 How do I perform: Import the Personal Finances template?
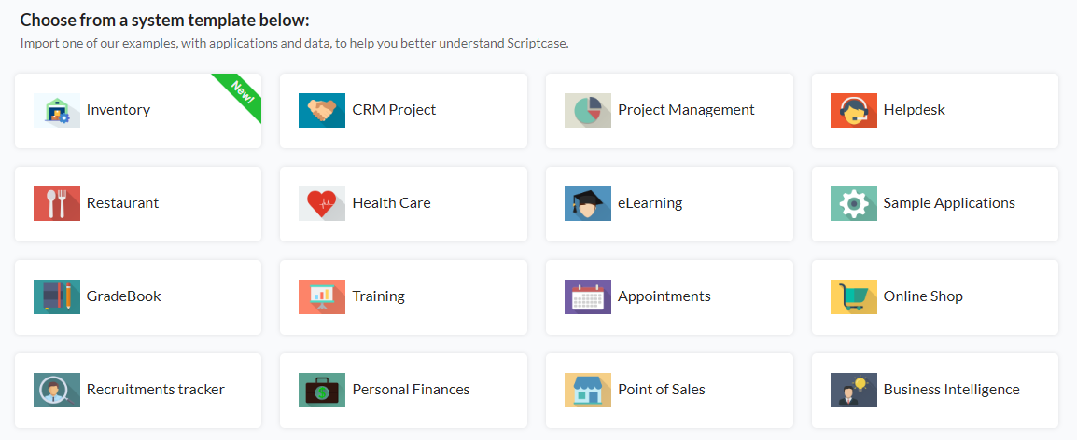pos(403,391)
